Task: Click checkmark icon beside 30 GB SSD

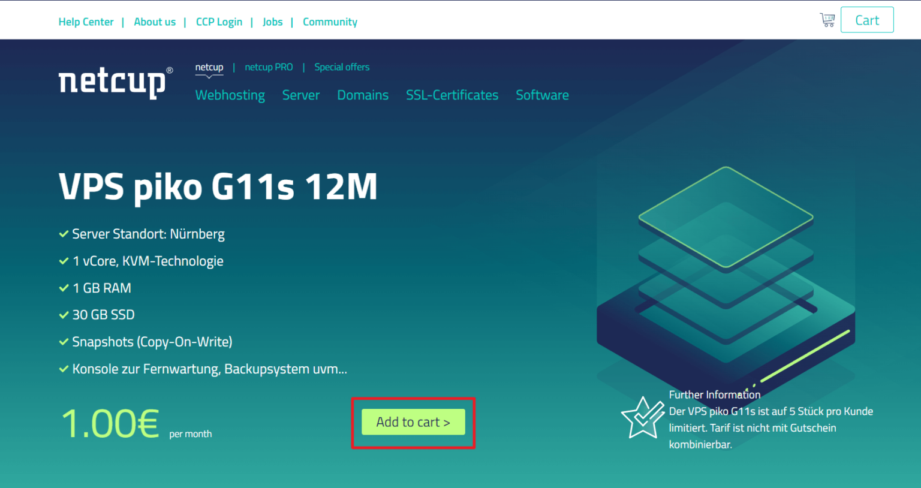Action: pos(64,315)
